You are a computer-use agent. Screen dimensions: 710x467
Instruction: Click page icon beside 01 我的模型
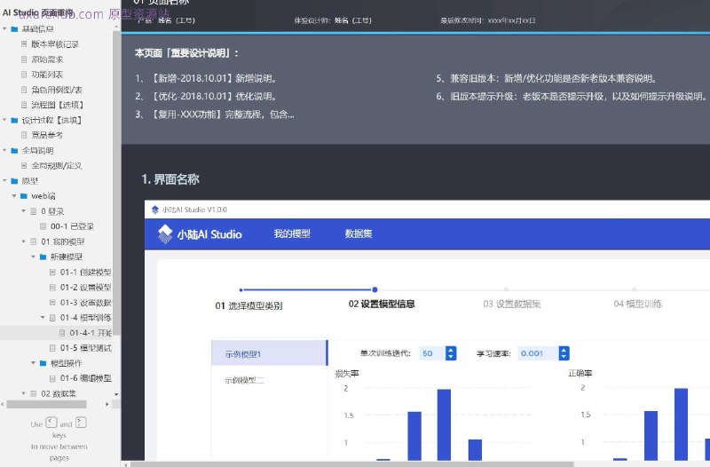point(34,241)
